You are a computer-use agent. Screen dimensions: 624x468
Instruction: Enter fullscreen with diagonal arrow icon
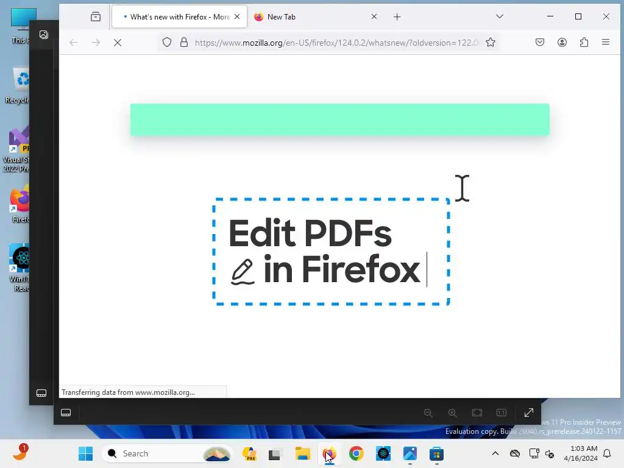tap(529, 413)
